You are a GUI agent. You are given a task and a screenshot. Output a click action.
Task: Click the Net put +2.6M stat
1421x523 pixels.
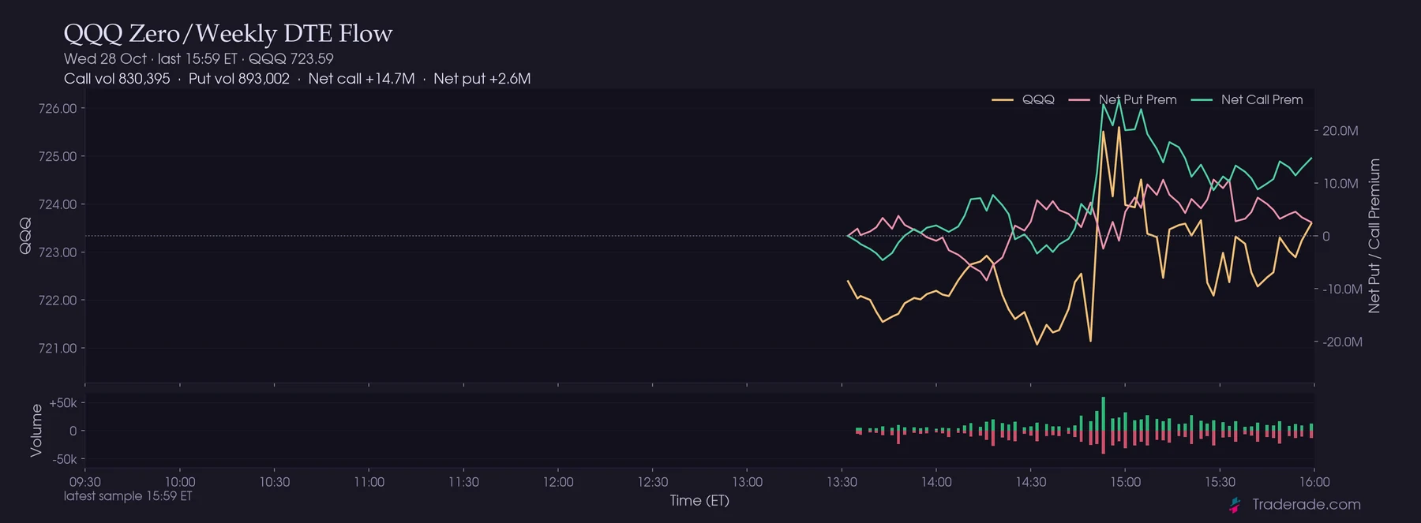click(x=482, y=79)
